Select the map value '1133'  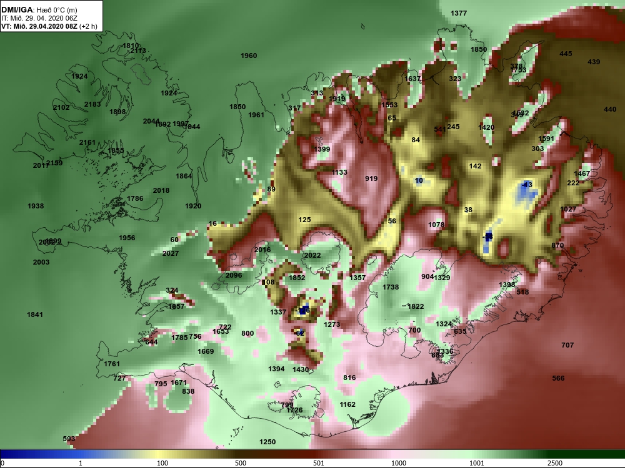tap(339, 172)
